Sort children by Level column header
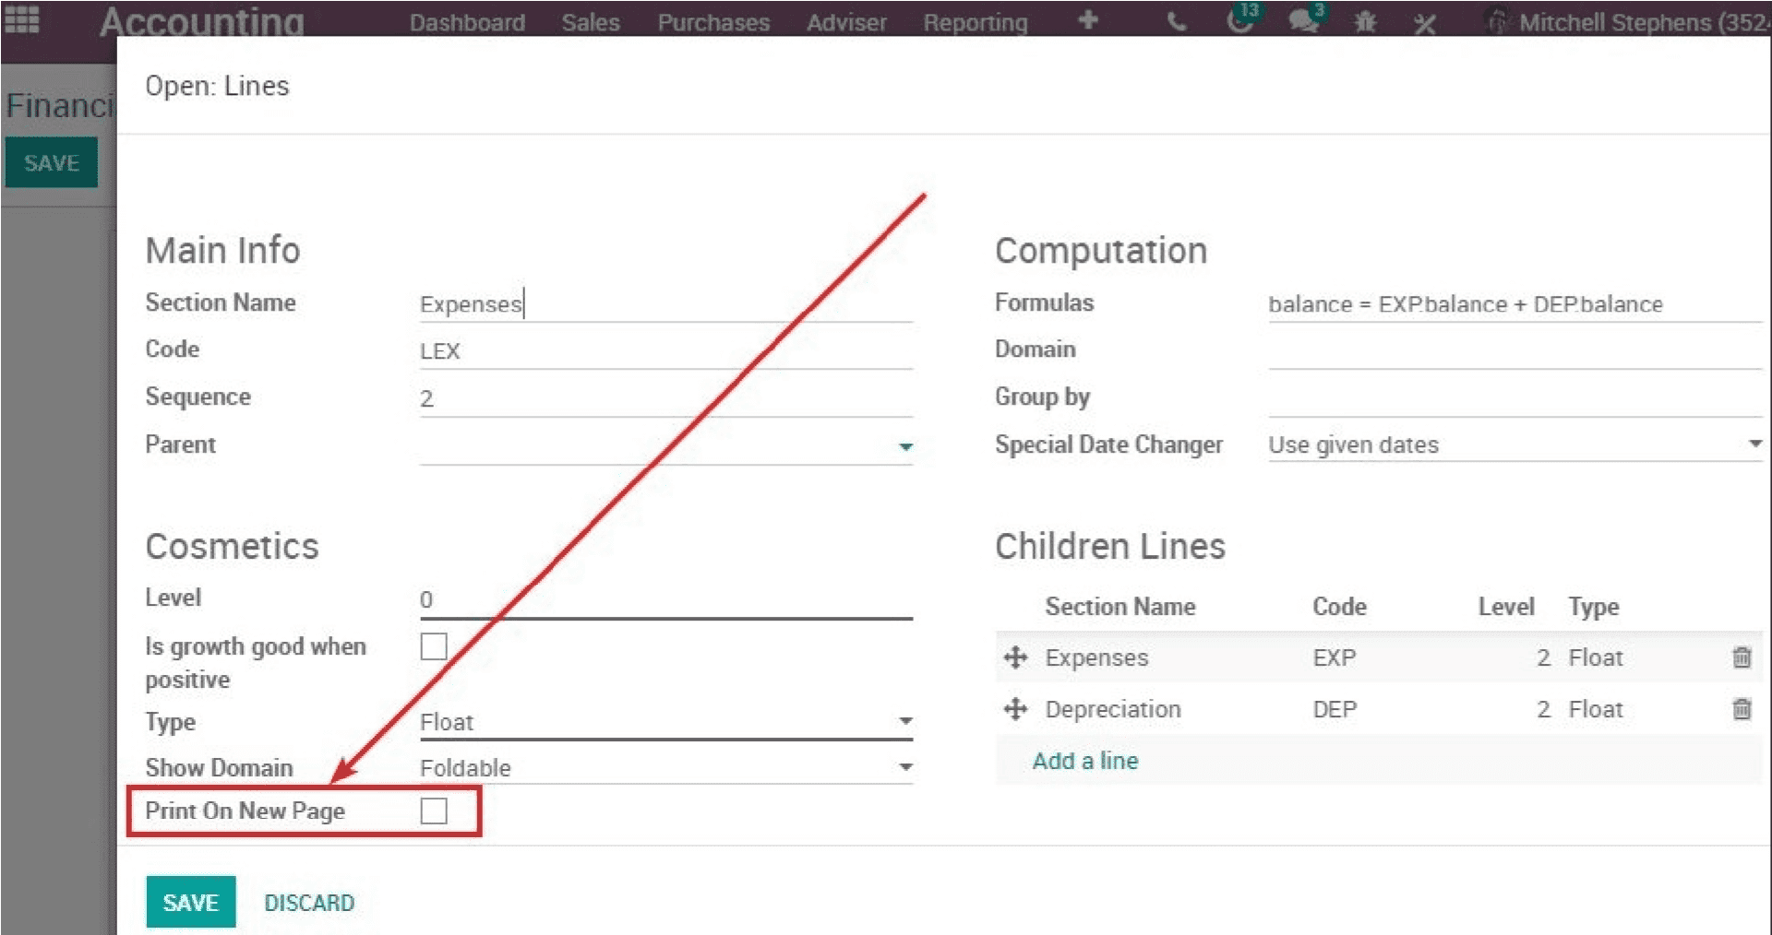Image resolution: width=1772 pixels, height=935 pixels. (1506, 607)
